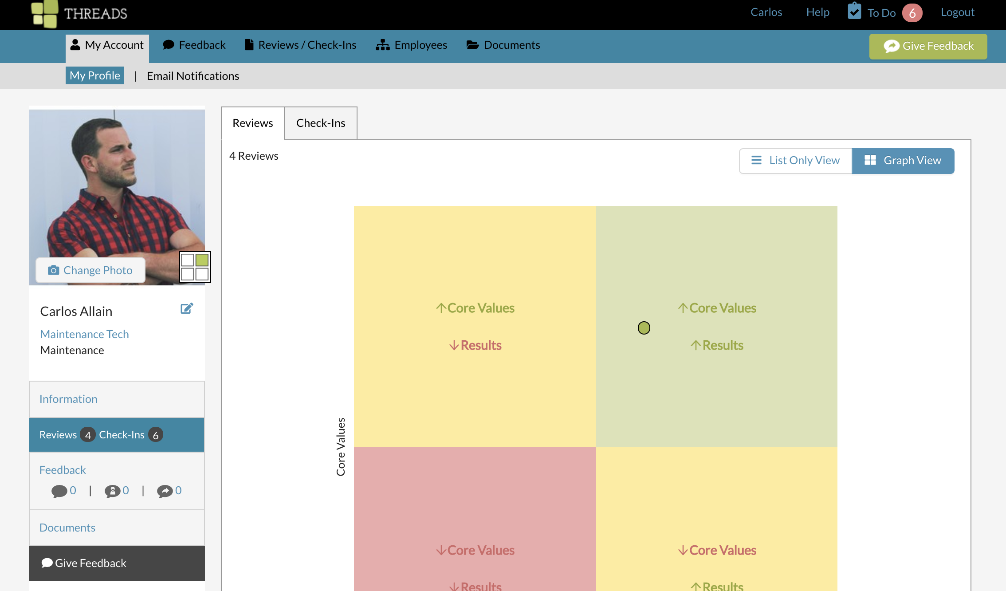Click the Threads logo icon
Screen dimensions: 1006x591
pyautogui.click(x=45, y=14)
